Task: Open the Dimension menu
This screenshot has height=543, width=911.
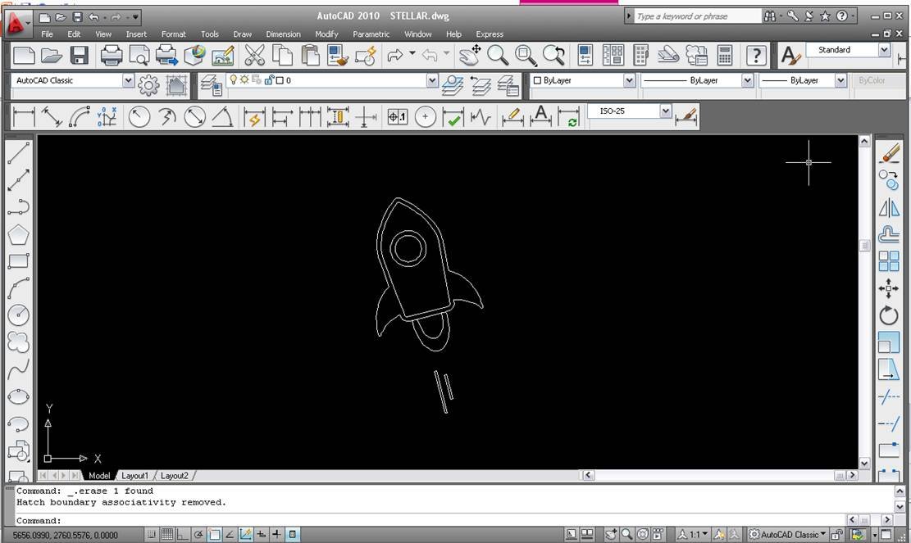Action: (283, 34)
